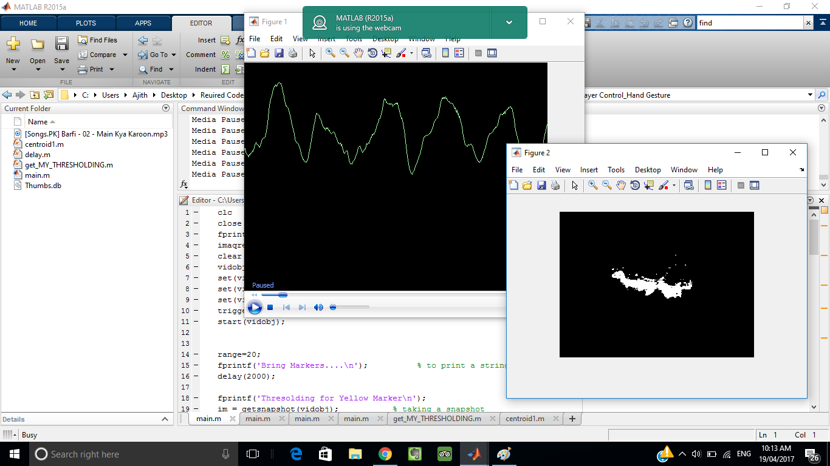The image size is (830, 466).
Task: Adjust the media player volume slider
Action: coord(349,308)
